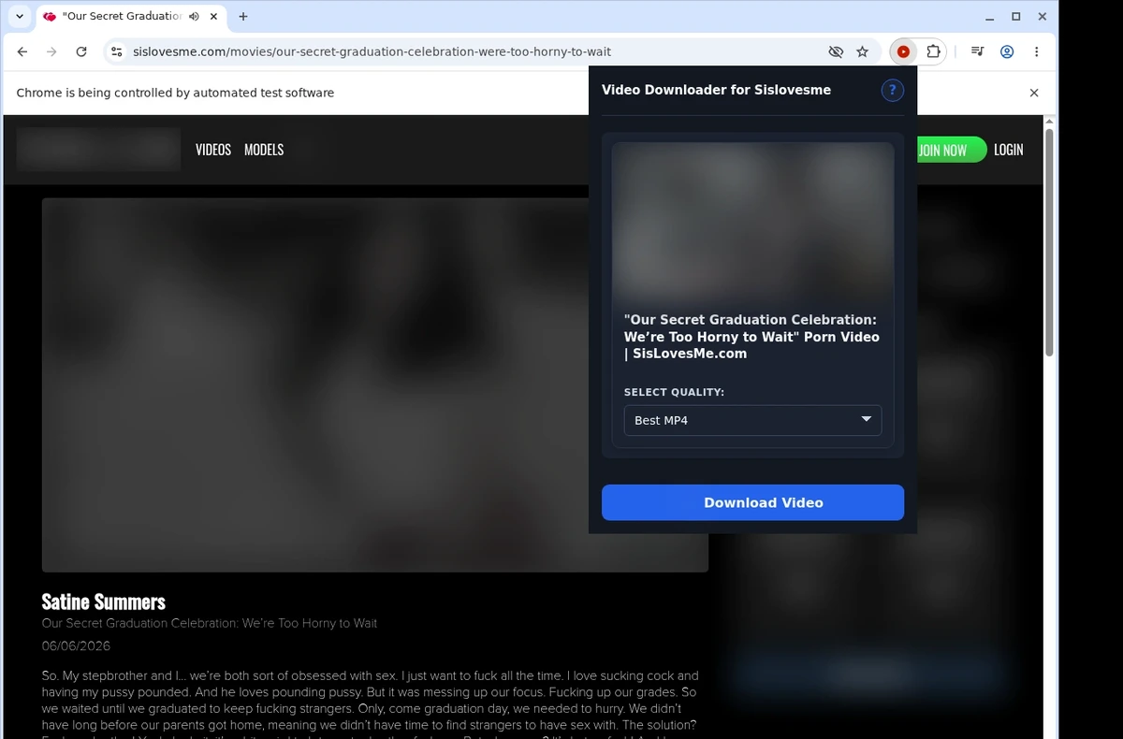The image size is (1123, 739).
Task: Maximize the Chrome window
Action: click(1015, 17)
